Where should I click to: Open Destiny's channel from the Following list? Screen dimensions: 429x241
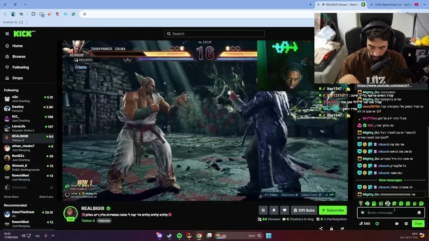click(x=28, y=108)
